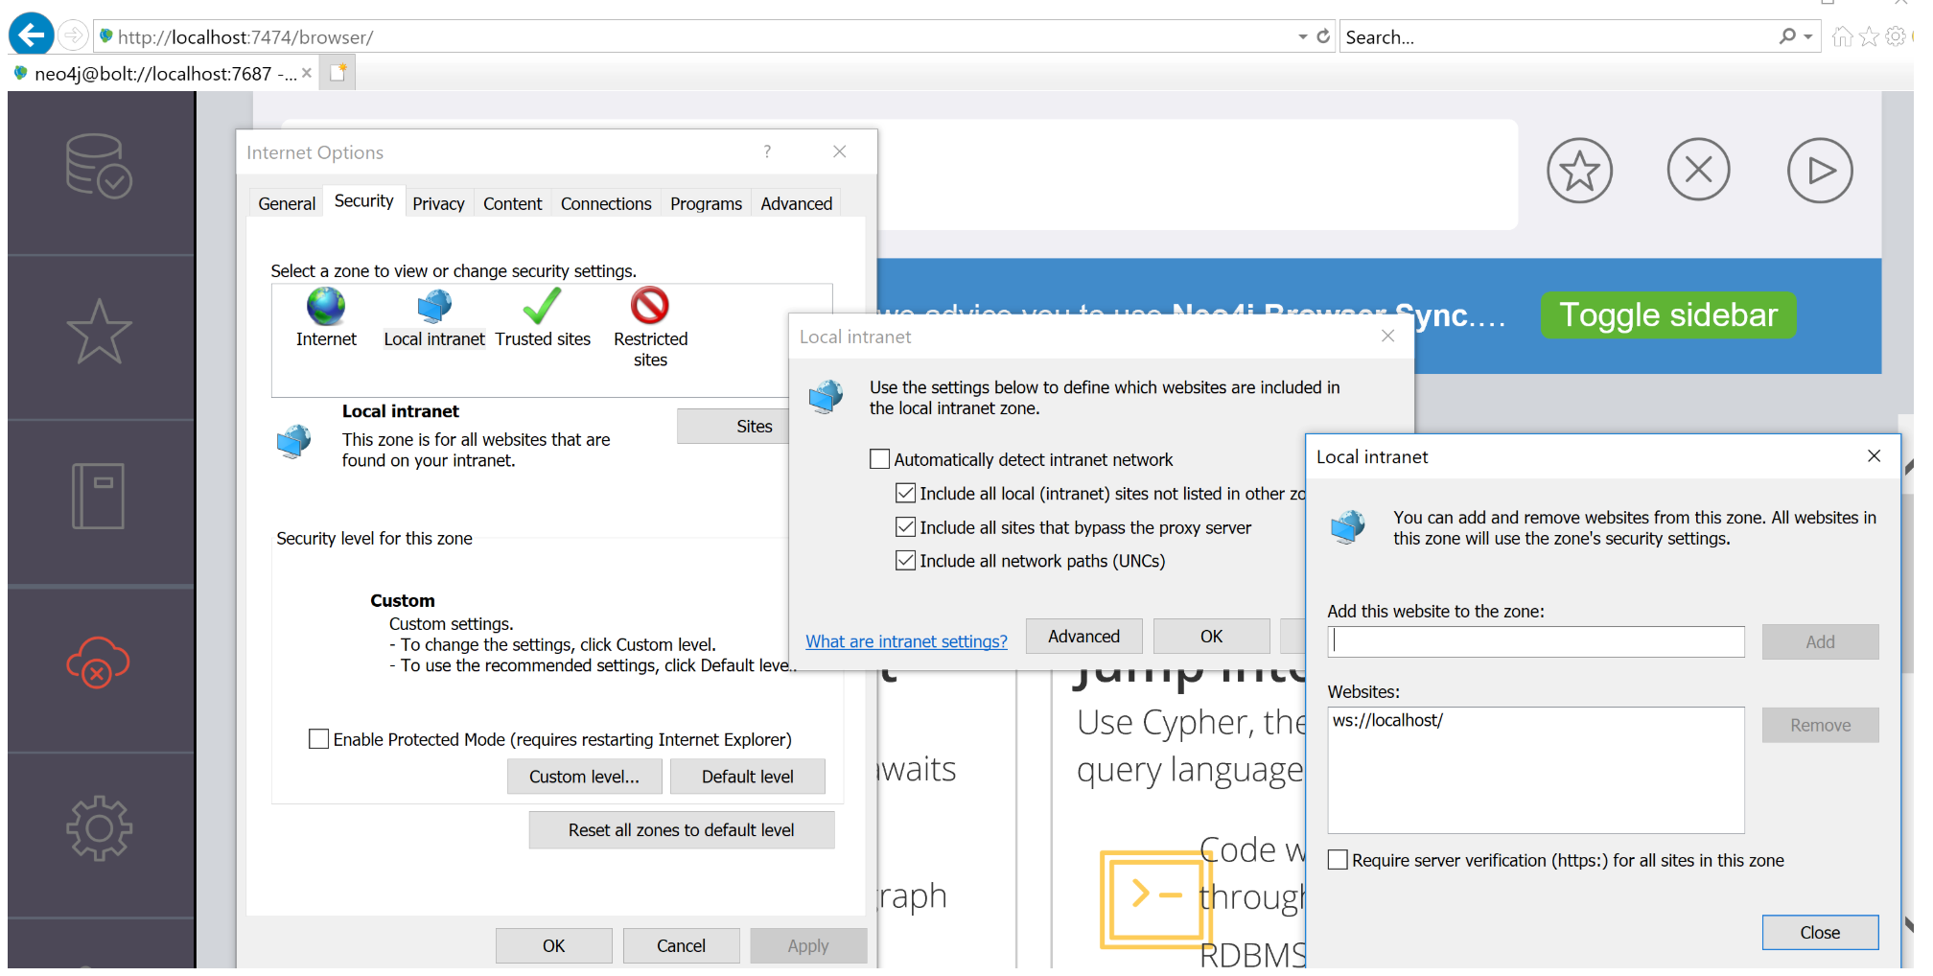Image resolution: width=1933 pixels, height=976 pixels.
Task: Open the Neo4j database panel icon in the sidebar
Action: [x=99, y=166]
